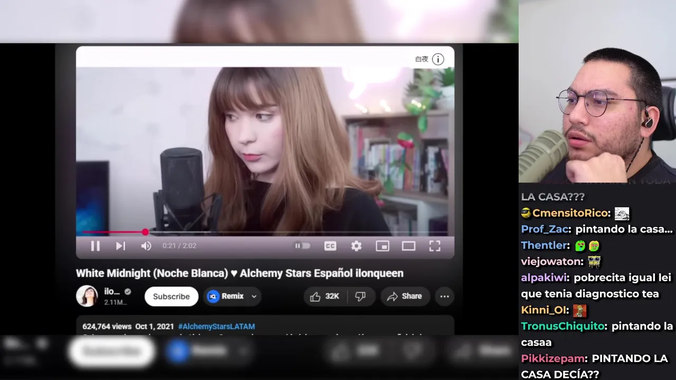Click the ilo... channel name
Screen dimensions: 676x380
111,291
